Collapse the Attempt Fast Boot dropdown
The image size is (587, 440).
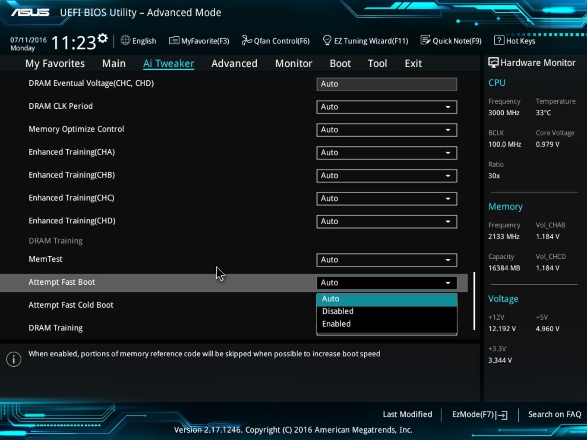pos(387,283)
